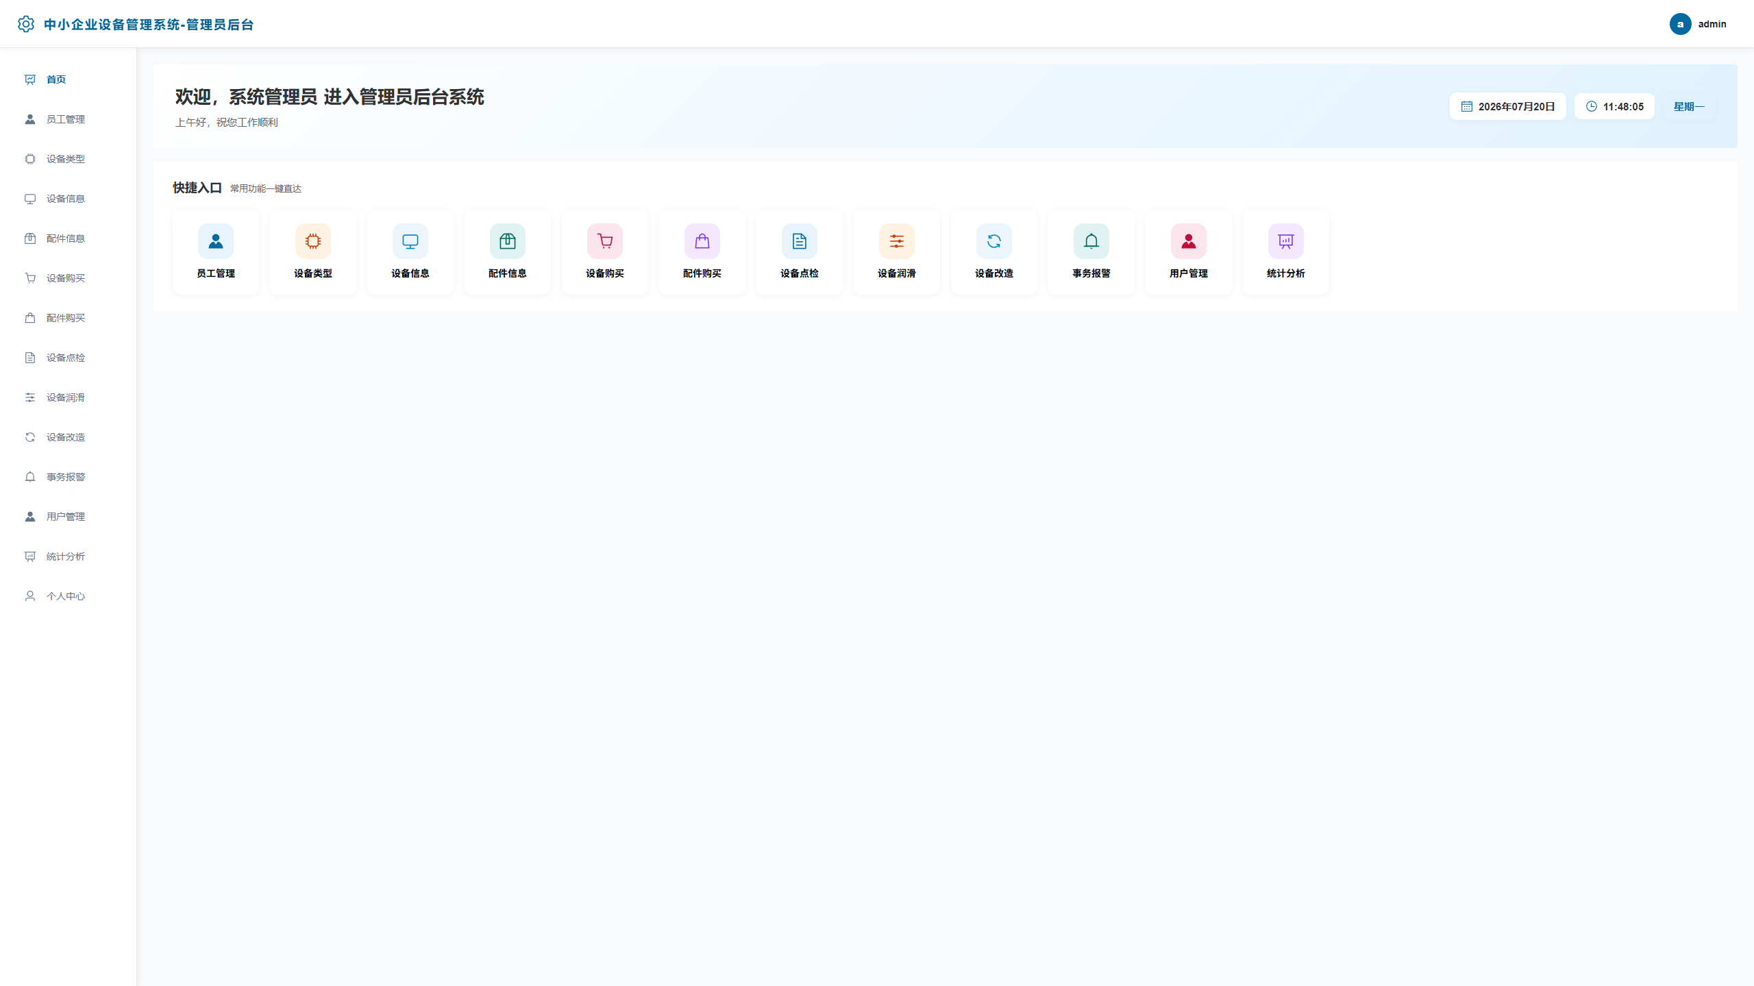This screenshot has width=1754, height=986.
Task: Open the 统计分析 chart icon card
Action: click(x=1286, y=241)
